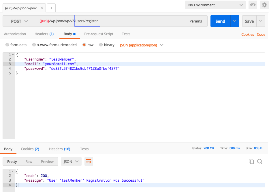The height and width of the screenshot is (192, 269).
Task: Switch response view to Pretty
Action: [x=12, y=161]
